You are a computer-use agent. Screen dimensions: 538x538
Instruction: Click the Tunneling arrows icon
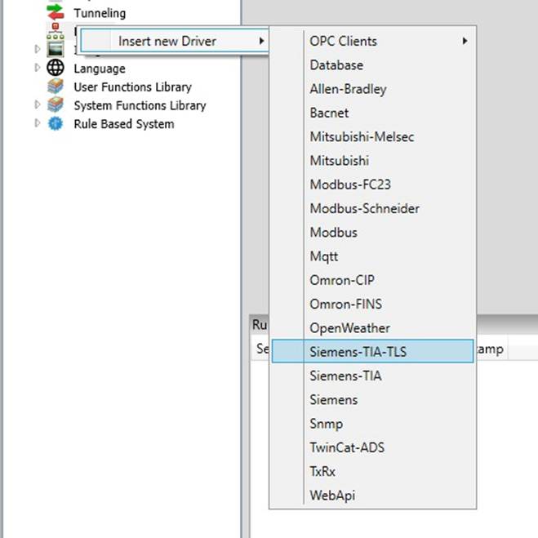point(56,12)
